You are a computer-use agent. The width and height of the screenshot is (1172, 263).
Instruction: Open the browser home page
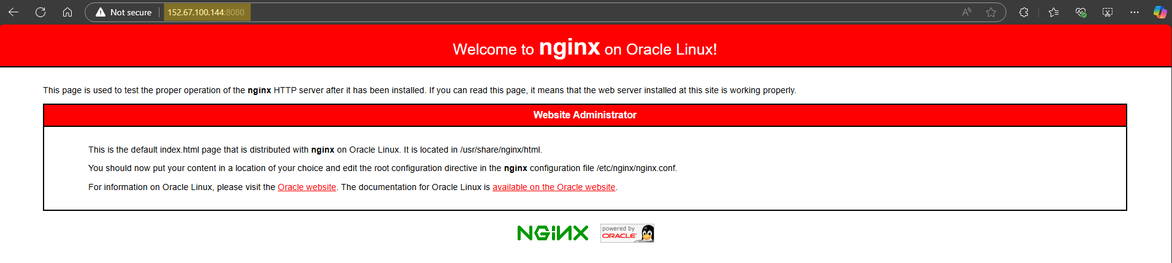coord(67,12)
